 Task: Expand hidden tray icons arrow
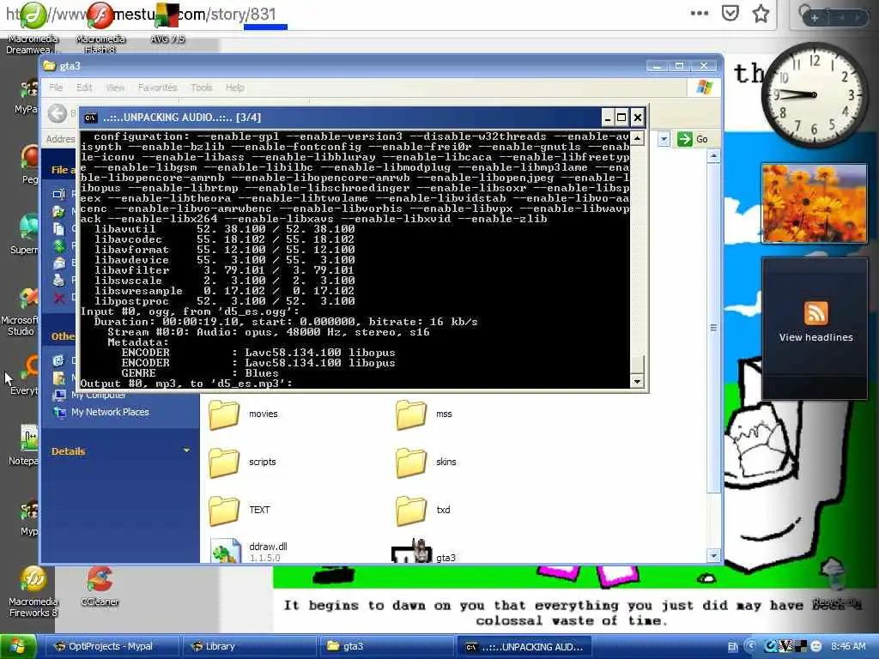tap(751, 647)
